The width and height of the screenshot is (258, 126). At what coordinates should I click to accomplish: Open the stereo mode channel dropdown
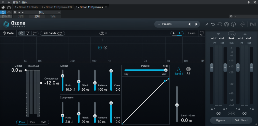[103, 33]
